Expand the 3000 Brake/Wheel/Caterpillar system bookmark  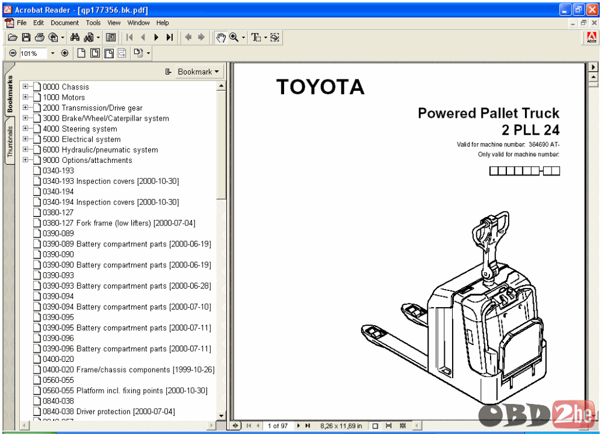point(25,118)
